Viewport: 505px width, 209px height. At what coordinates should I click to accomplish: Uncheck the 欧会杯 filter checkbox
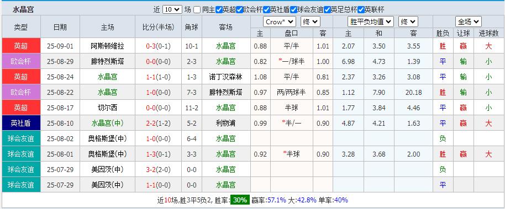click(239, 9)
